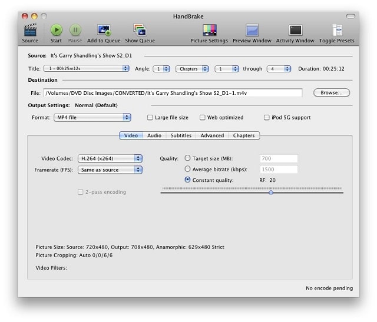The image size is (377, 322).
Task: Click the No encode pending status text
Action: [329, 288]
